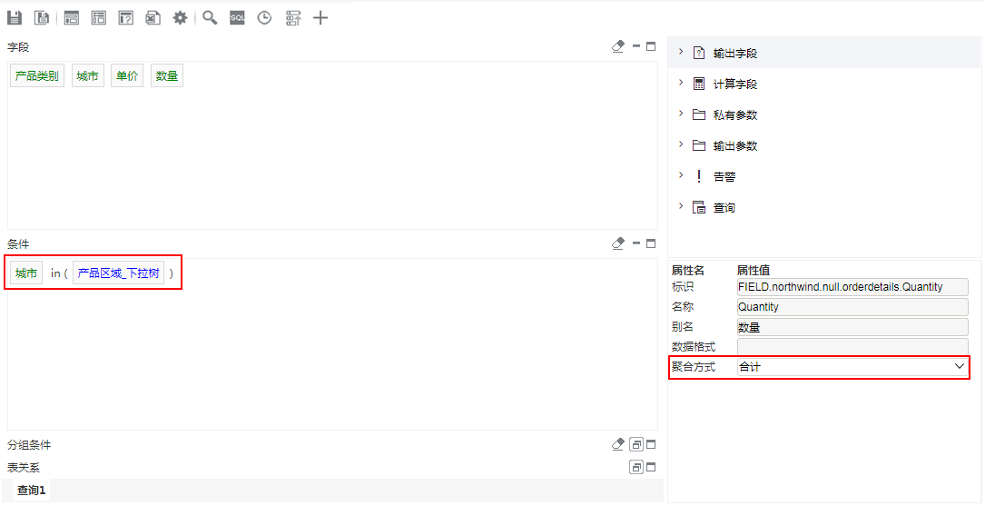
Task: Click the toolbar panel icon with question mark
Action: 126,17
